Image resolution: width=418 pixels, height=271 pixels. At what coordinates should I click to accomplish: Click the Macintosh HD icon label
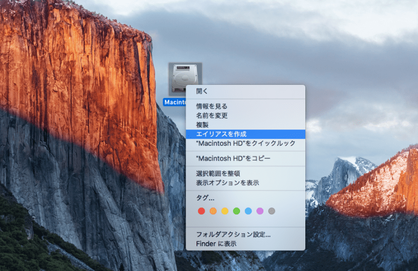point(175,102)
